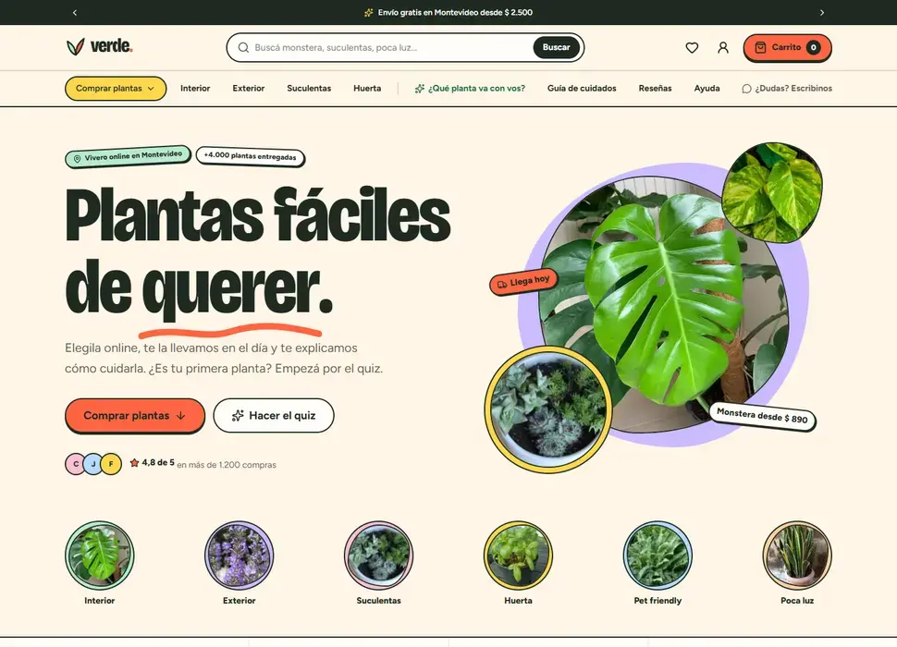Select the Exterior category circle image
Image resolution: width=897 pixels, height=647 pixels.
(240, 555)
